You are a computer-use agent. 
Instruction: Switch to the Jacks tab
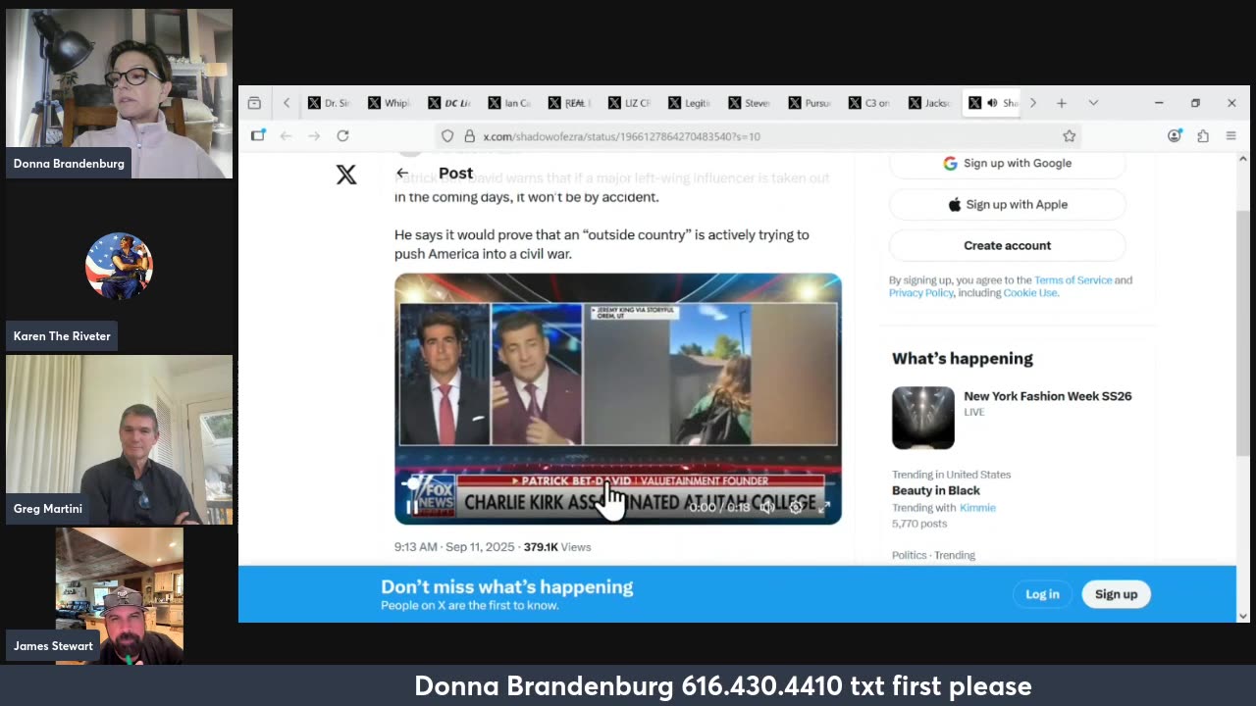[929, 103]
